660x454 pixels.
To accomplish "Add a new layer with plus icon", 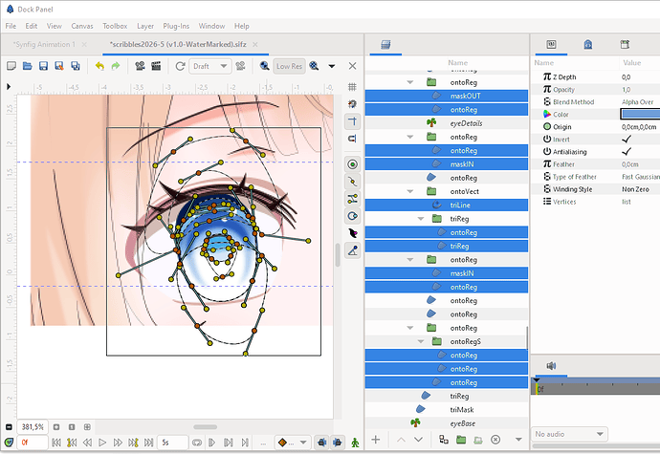I will (376, 440).
